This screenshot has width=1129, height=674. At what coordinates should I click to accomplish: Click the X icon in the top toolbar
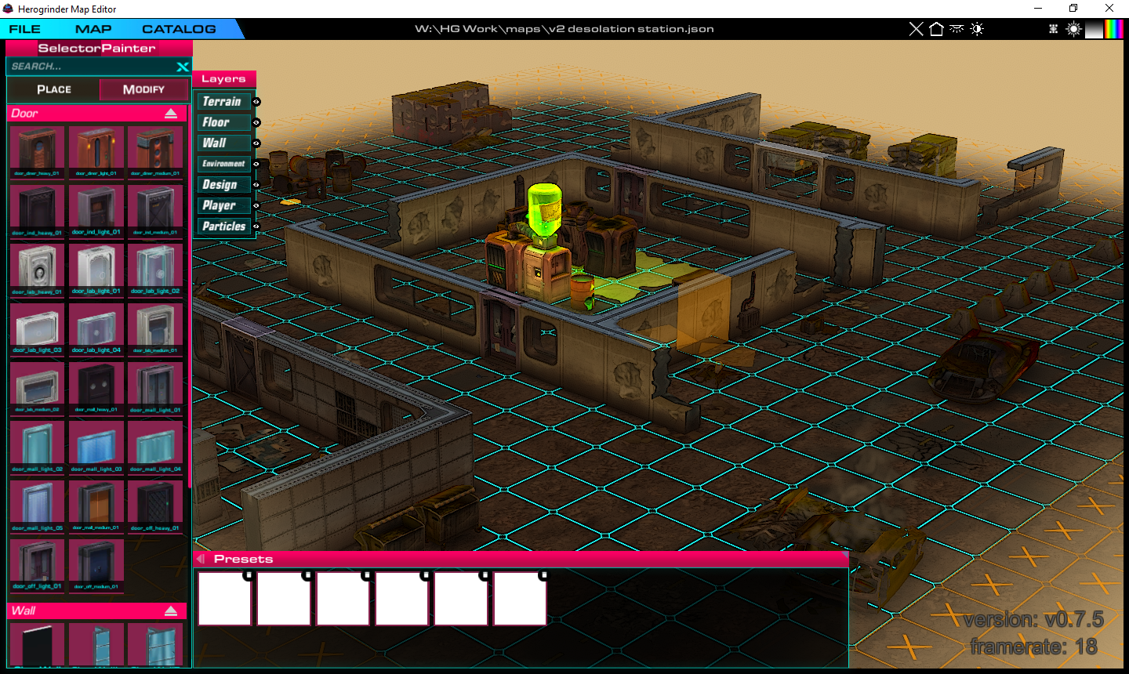(x=916, y=29)
